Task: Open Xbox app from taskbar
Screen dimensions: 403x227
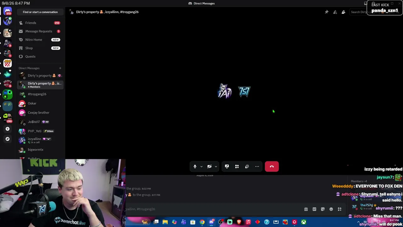Action: (304, 222)
